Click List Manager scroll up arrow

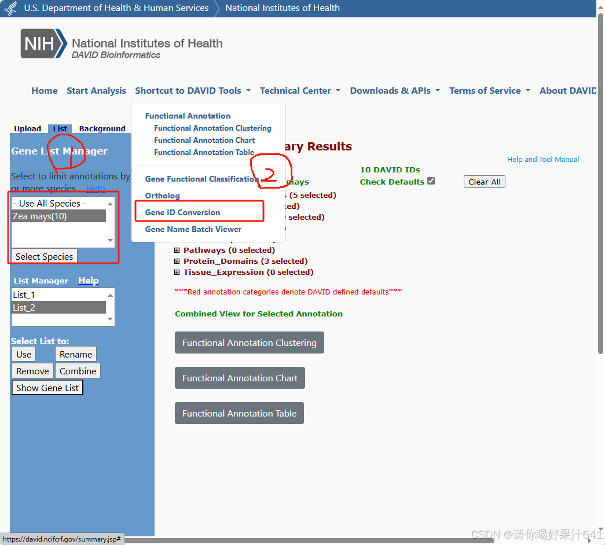click(x=111, y=295)
